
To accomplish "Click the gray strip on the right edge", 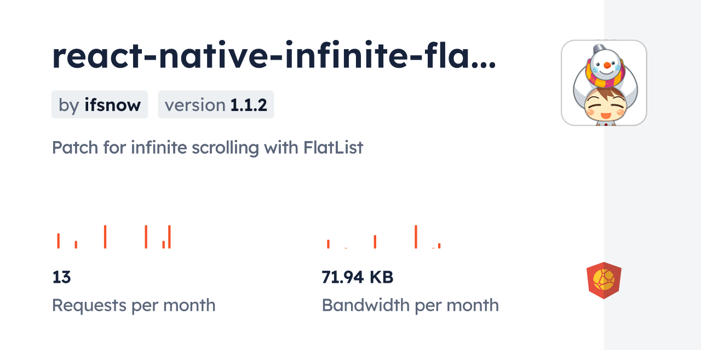I will (652, 175).
